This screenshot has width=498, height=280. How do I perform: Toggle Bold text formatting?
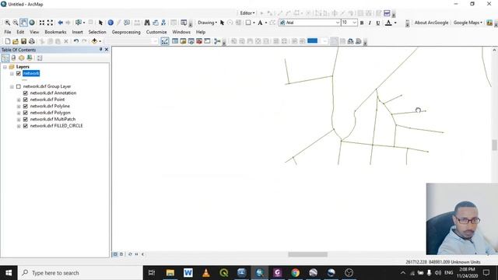pyautogui.click(x=362, y=23)
